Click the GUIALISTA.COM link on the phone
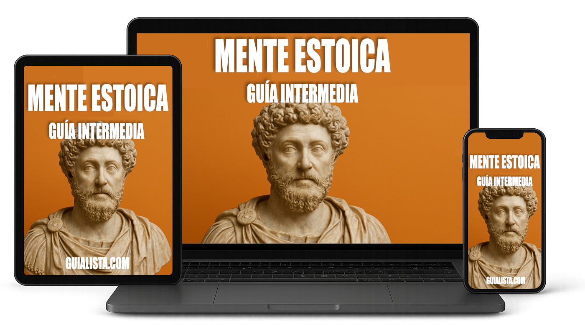Image resolution: width=585 pixels, height=325 pixels. [505, 280]
